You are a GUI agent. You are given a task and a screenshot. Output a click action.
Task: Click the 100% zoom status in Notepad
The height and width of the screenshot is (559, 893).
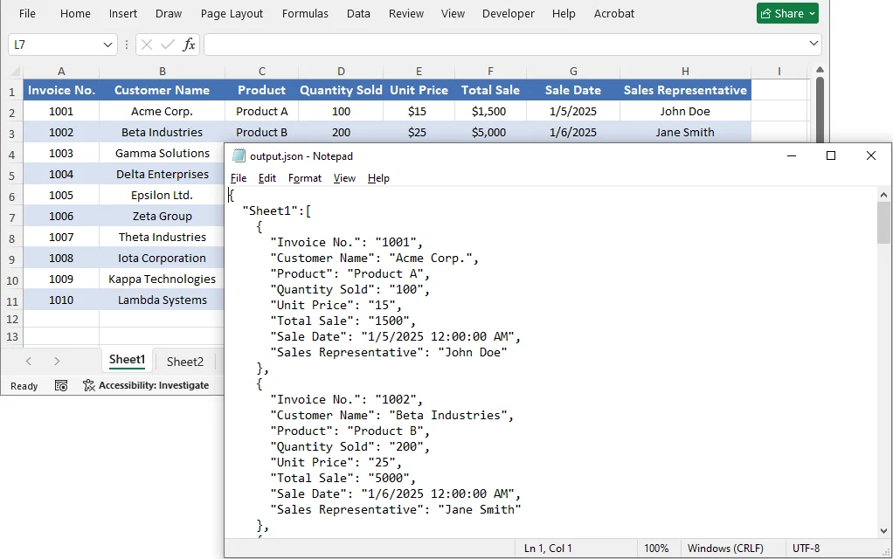pos(656,549)
